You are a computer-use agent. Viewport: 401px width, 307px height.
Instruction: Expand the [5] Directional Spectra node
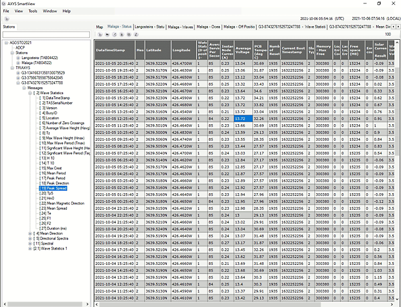(x=30, y=238)
